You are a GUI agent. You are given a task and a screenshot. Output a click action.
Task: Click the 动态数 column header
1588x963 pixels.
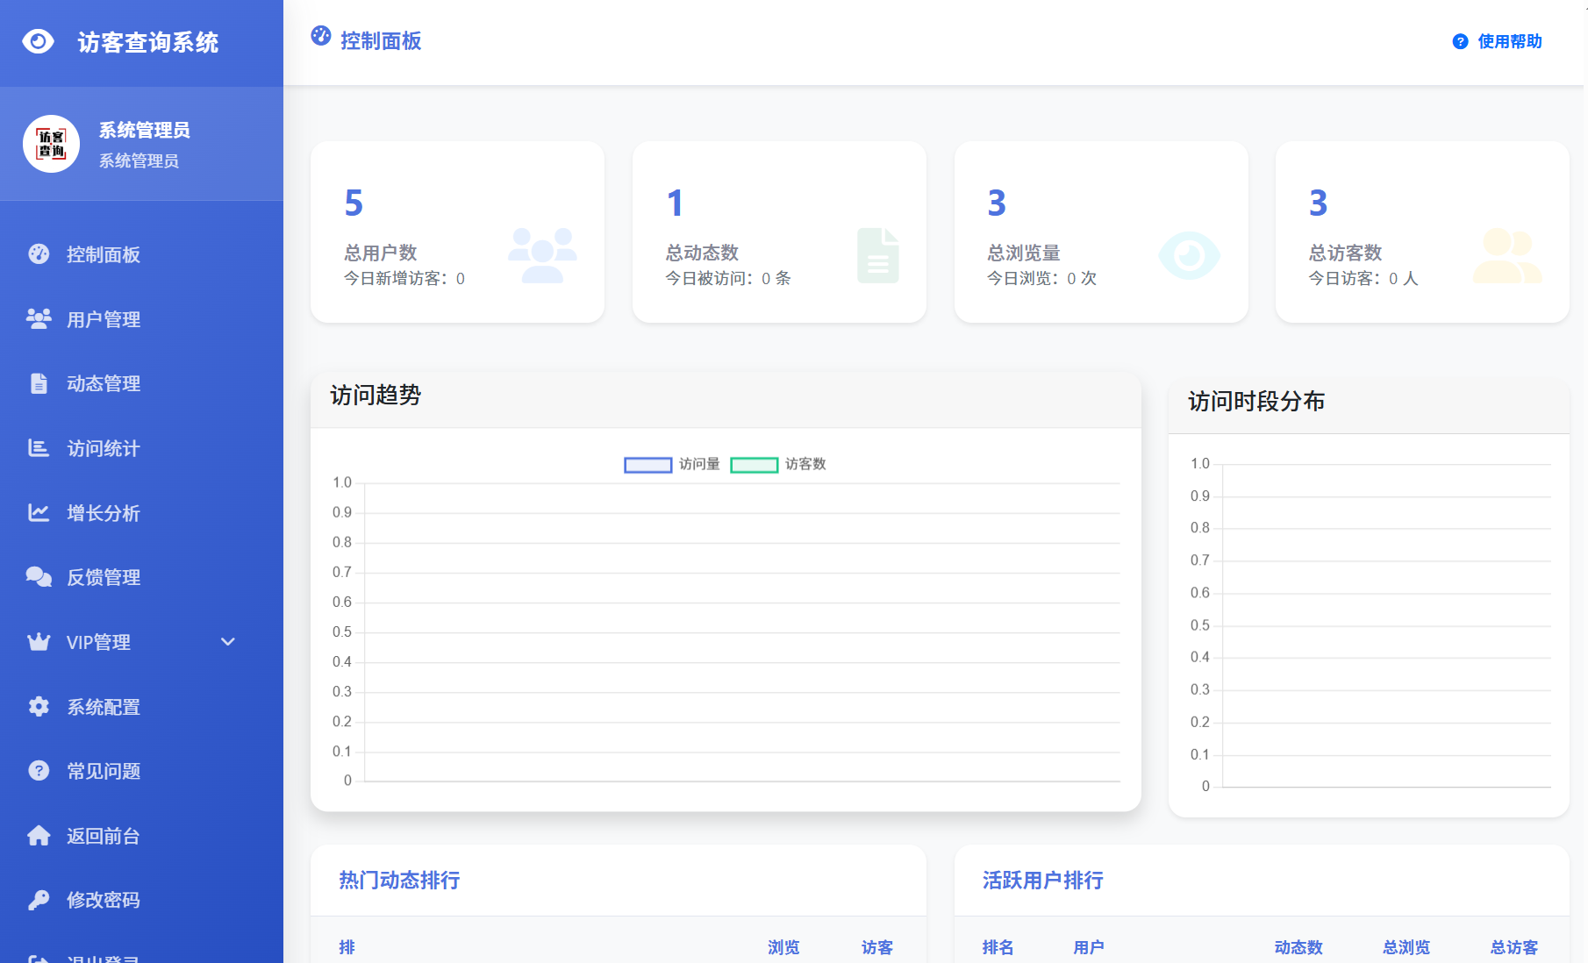pyautogui.click(x=1298, y=947)
